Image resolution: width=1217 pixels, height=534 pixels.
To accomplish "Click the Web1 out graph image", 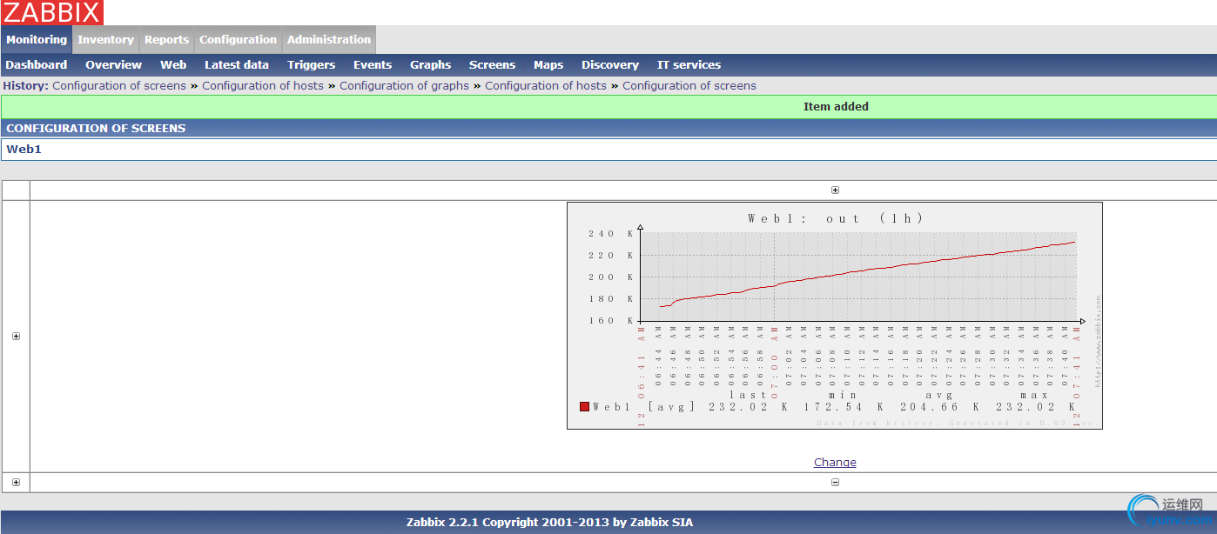I will (835, 316).
